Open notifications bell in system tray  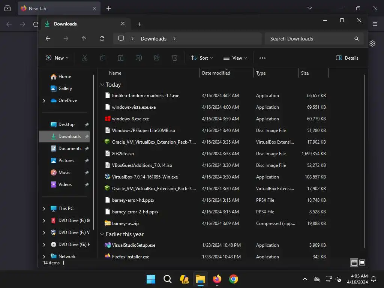pyautogui.click(x=373, y=279)
